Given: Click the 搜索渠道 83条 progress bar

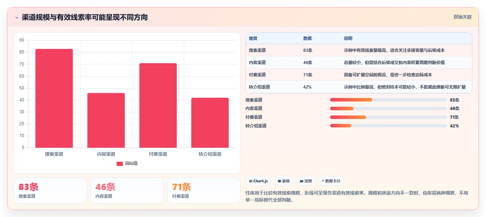Looking at the screenshot, I should (x=388, y=100).
